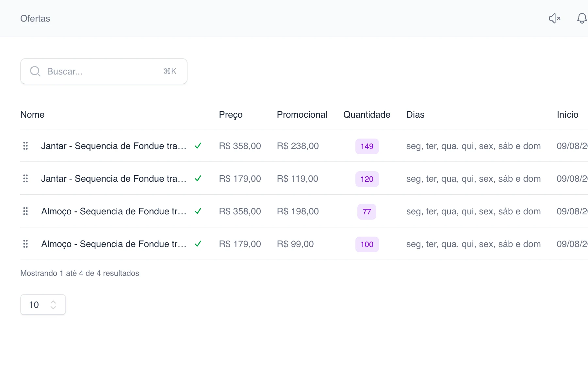Click the quantity badge 149
This screenshot has height=366, width=588.
tap(367, 146)
